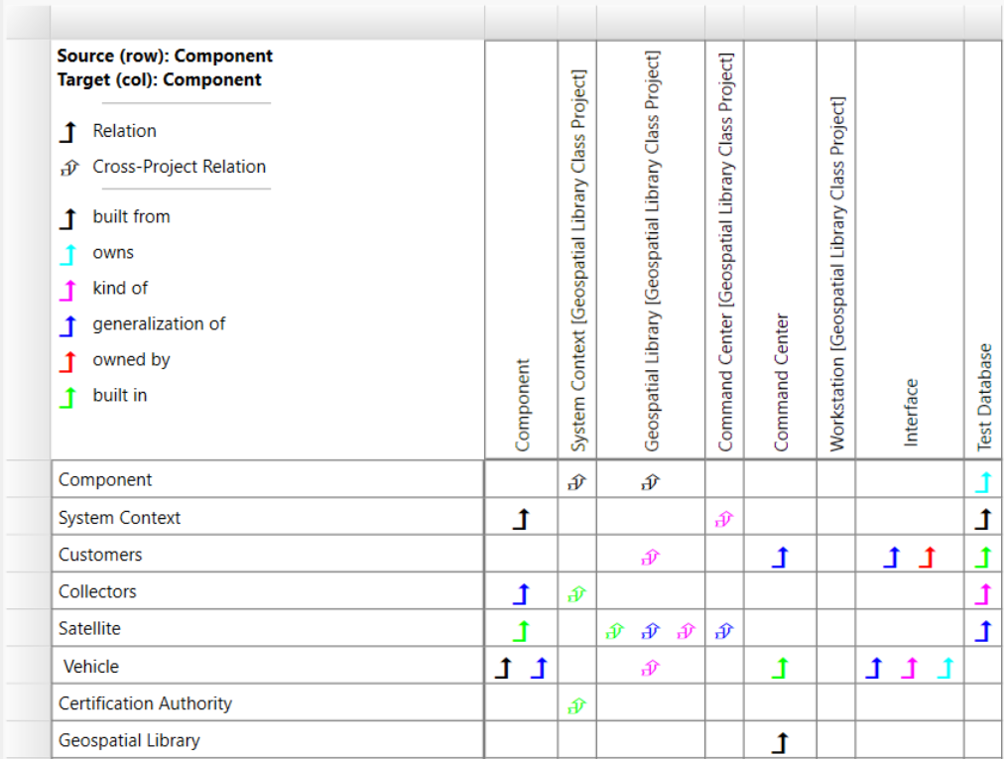Click System Context [Geospatial Library Class Project] column header

(x=577, y=250)
